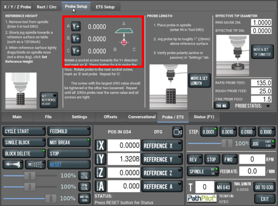The image size is (278, 206).
Task: Click the Set Reference Height button
Action: (49, 99)
